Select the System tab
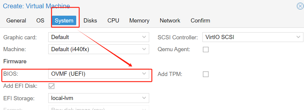The width and height of the screenshot is (304, 110). coord(64,21)
